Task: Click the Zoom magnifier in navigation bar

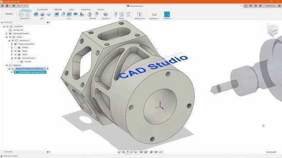Action: 131,152
